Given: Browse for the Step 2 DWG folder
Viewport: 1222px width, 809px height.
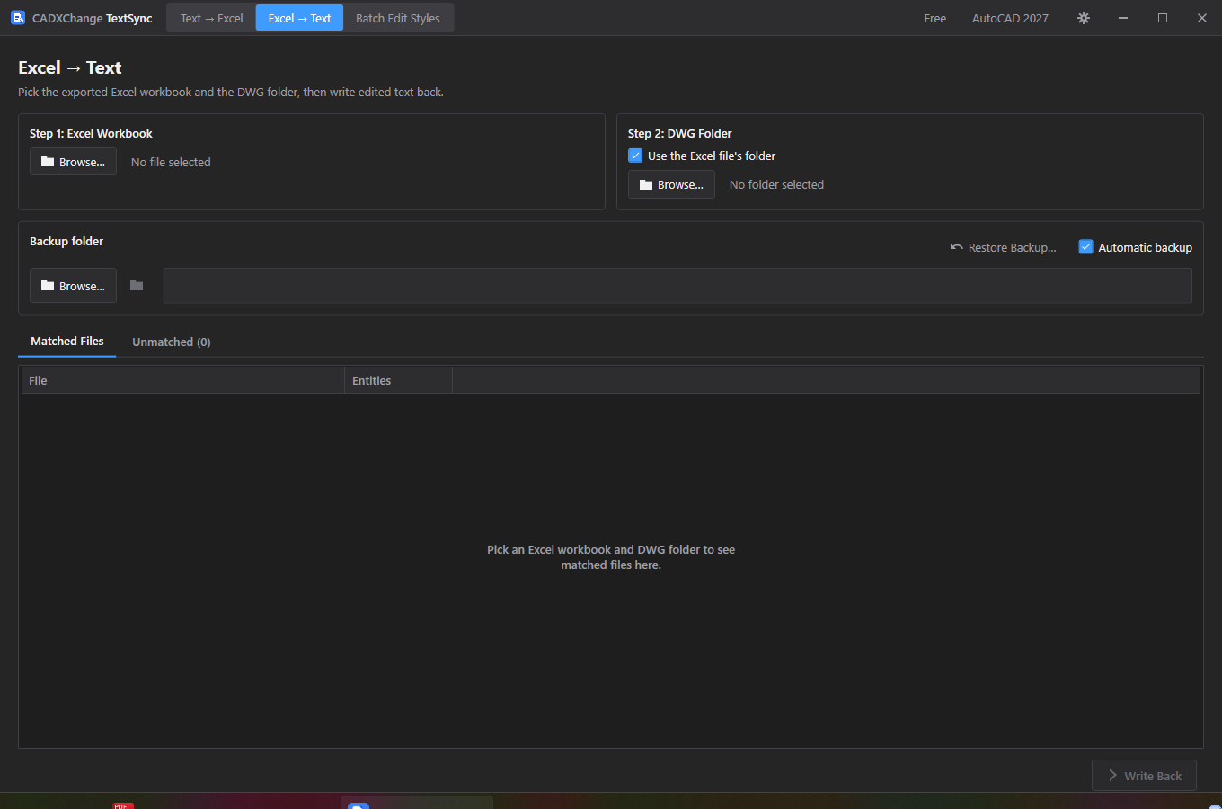Looking at the screenshot, I should tap(671, 184).
